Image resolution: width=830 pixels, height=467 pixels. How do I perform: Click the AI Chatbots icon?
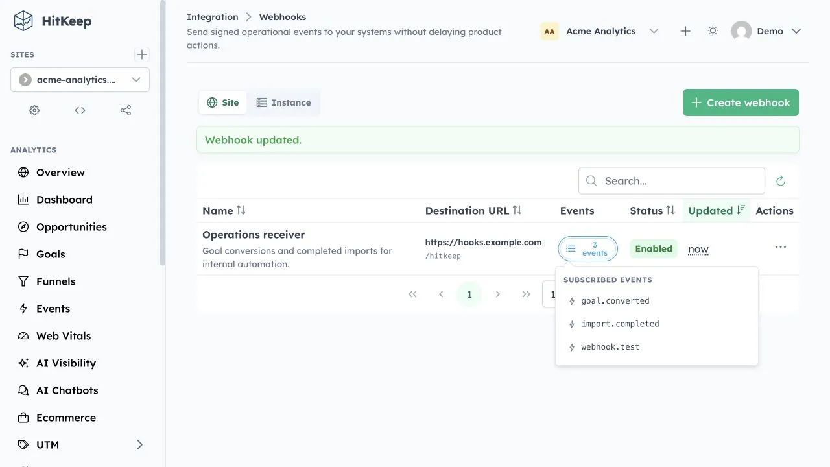23,390
